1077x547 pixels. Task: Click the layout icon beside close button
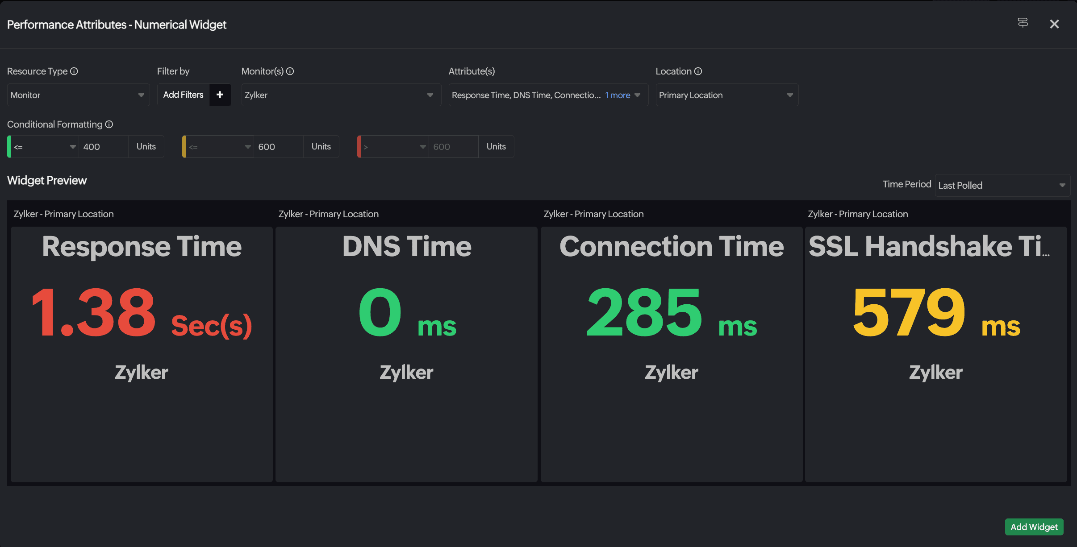click(1023, 23)
